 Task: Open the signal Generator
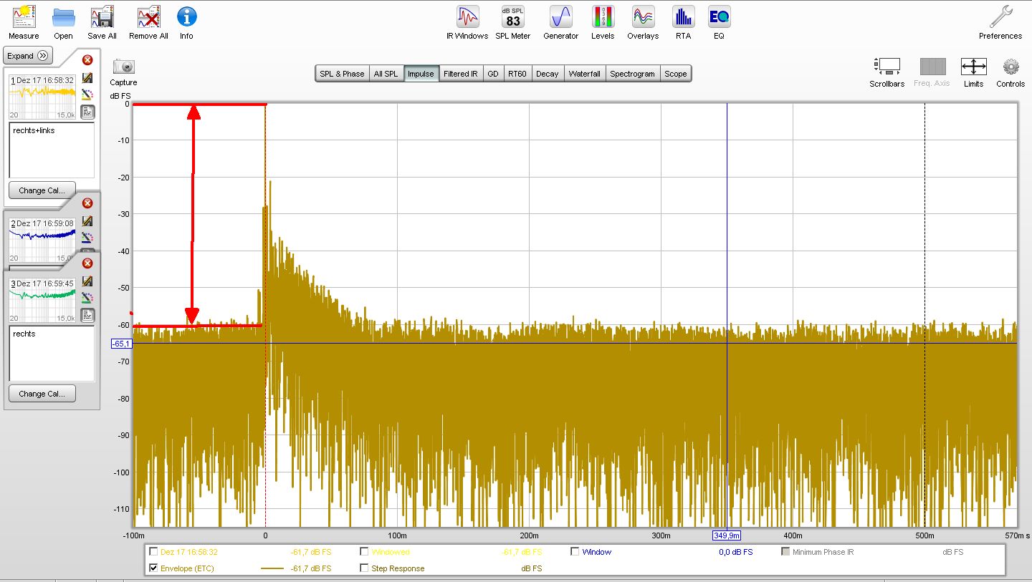click(560, 22)
